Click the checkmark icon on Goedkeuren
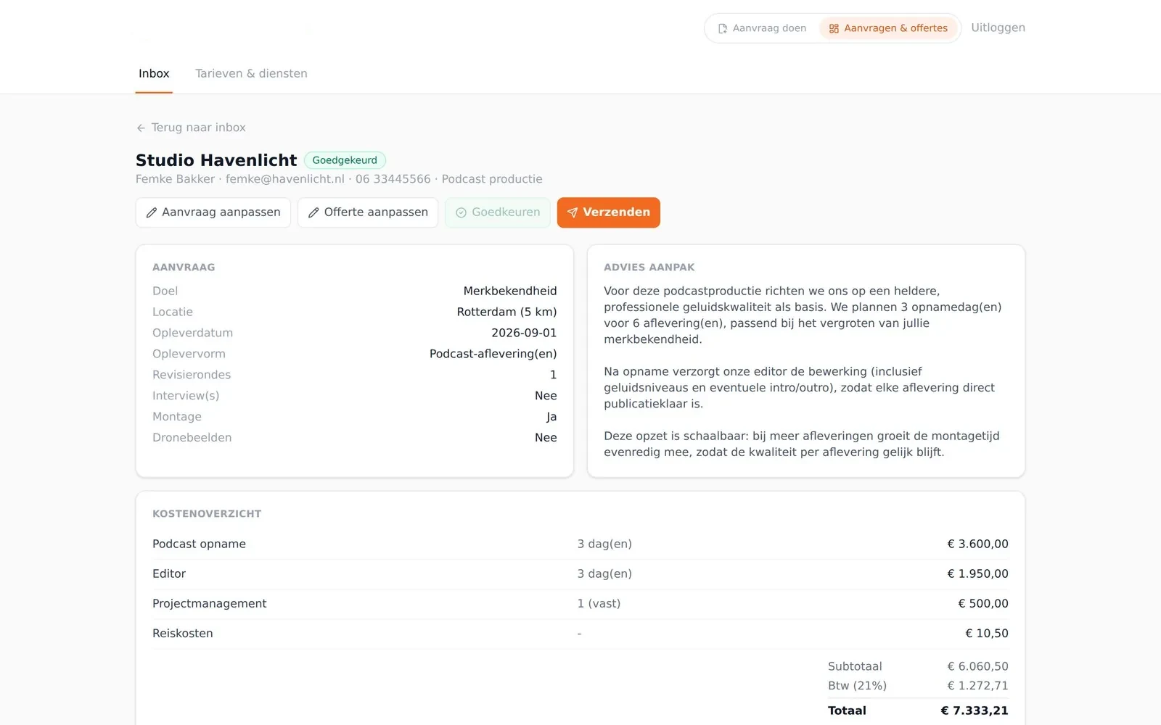 click(461, 212)
